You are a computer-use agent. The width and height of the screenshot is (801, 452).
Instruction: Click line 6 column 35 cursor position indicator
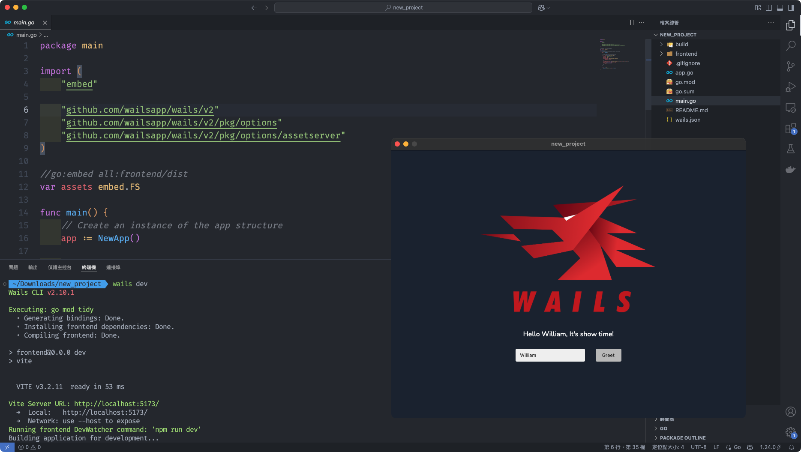coord(624,447)
